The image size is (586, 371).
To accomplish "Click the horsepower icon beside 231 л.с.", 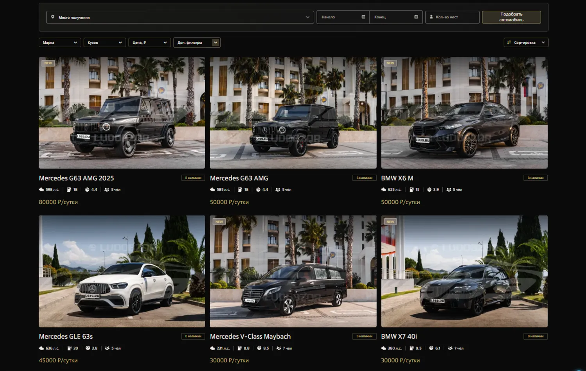I will coord(213,348).
